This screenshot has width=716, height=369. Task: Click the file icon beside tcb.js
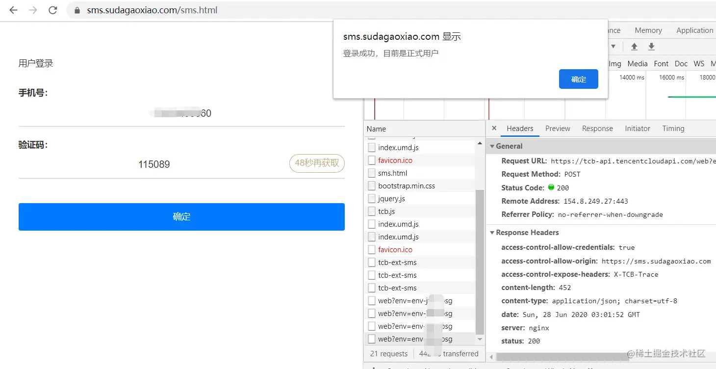click(372, 211)
